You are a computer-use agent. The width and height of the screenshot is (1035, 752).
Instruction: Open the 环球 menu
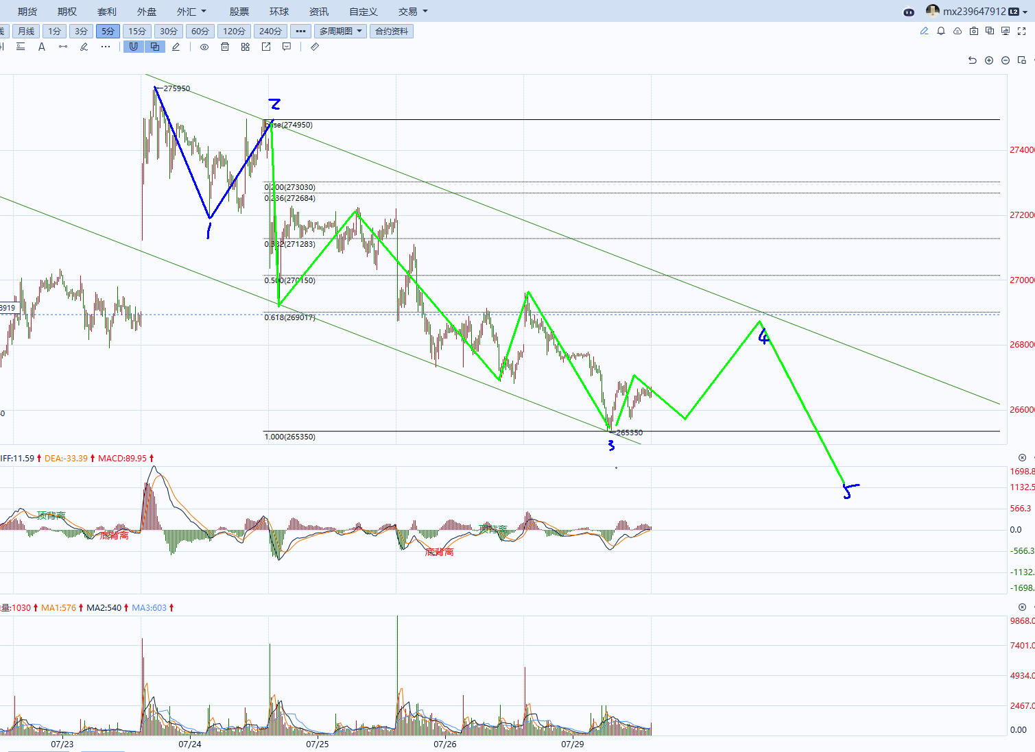279,12
